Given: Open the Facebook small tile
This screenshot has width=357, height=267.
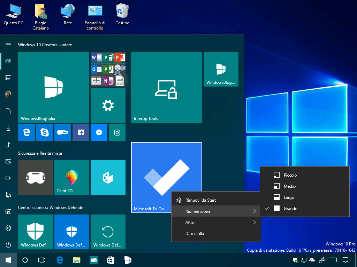Looking at the screenshot, I should point(81,132).
